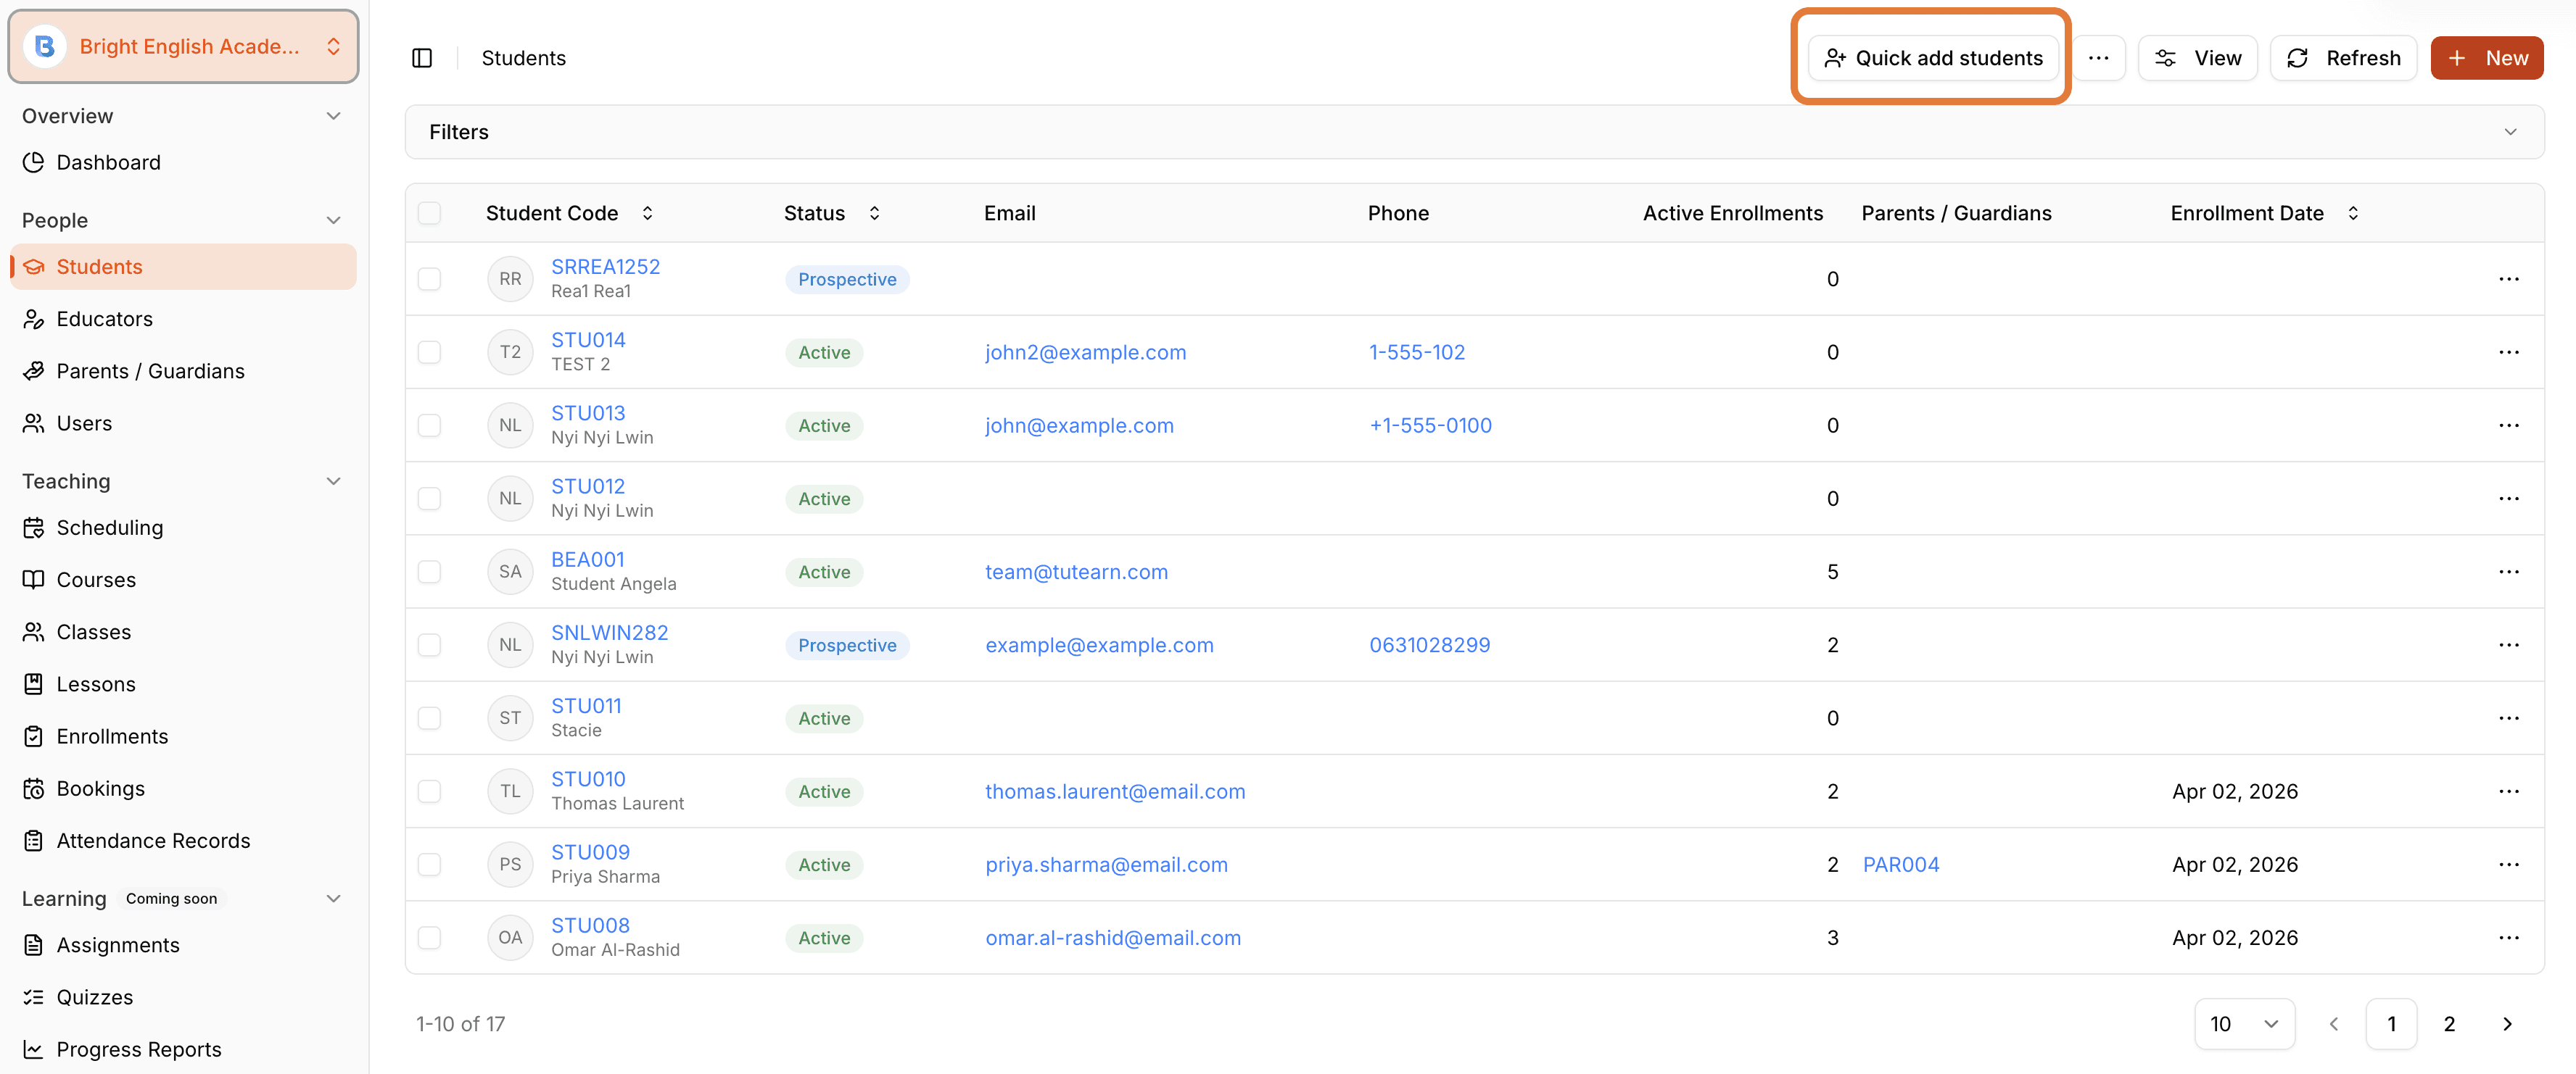Collapse the Learning section
The width and height of the screenshot is (2576, 1074).
333,898
